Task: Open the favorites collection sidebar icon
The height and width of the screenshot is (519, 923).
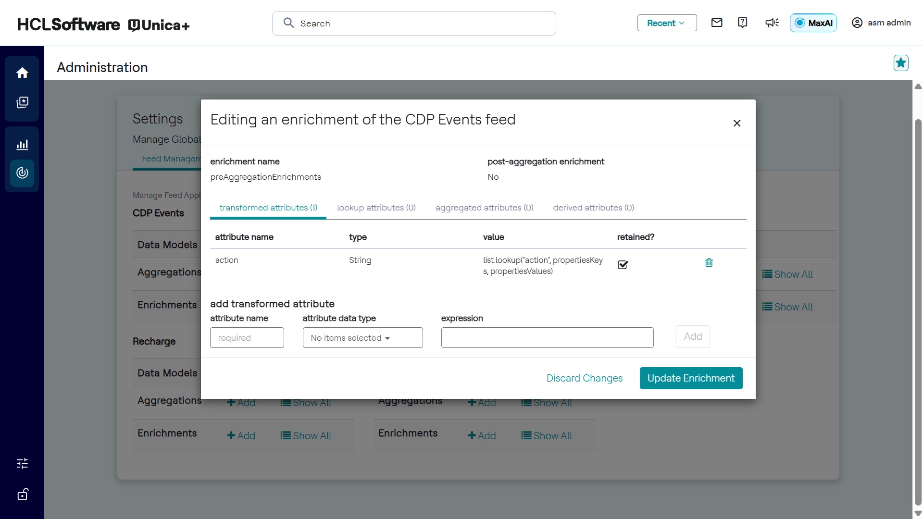Action: (x=22, y=102)
